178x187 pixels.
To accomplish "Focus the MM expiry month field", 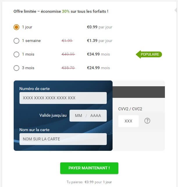I will click(x=79, y=115).
